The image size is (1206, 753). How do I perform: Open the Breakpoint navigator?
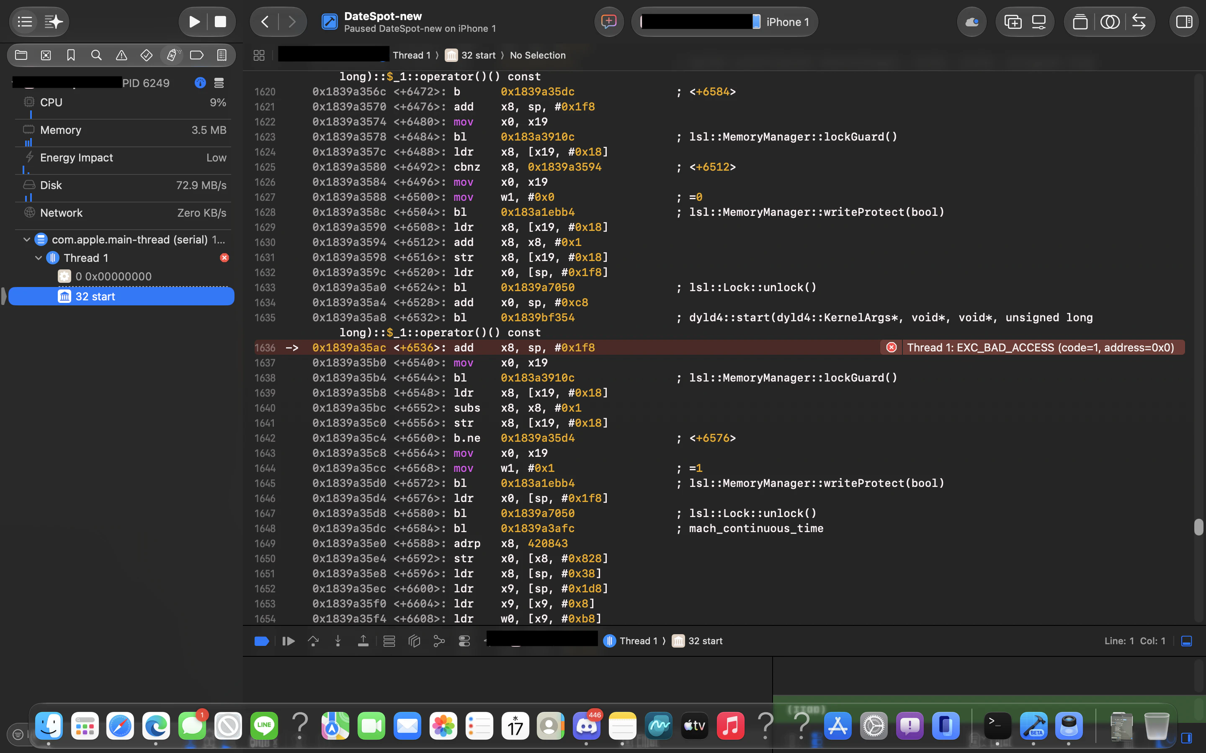pos(197,55)
